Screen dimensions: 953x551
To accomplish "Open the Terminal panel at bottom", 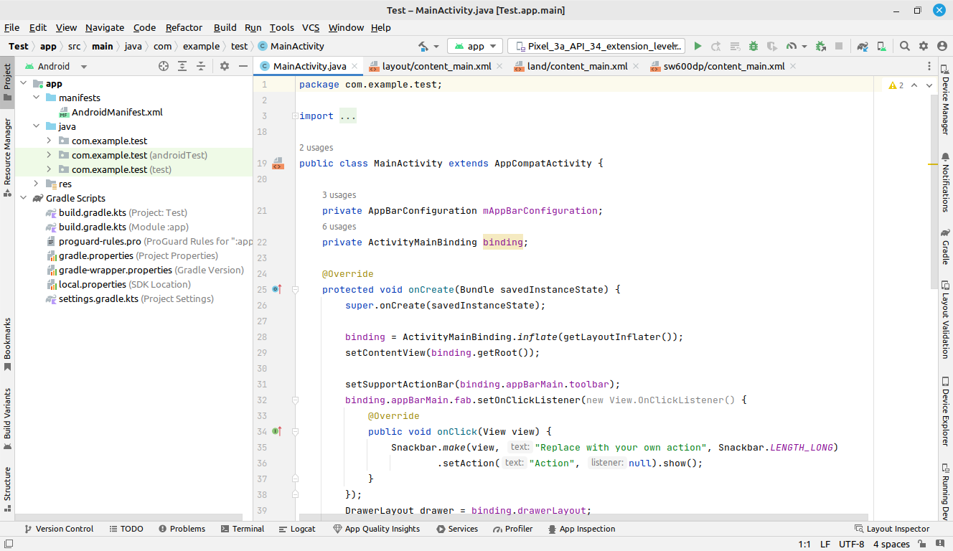I will coord(242,529).
